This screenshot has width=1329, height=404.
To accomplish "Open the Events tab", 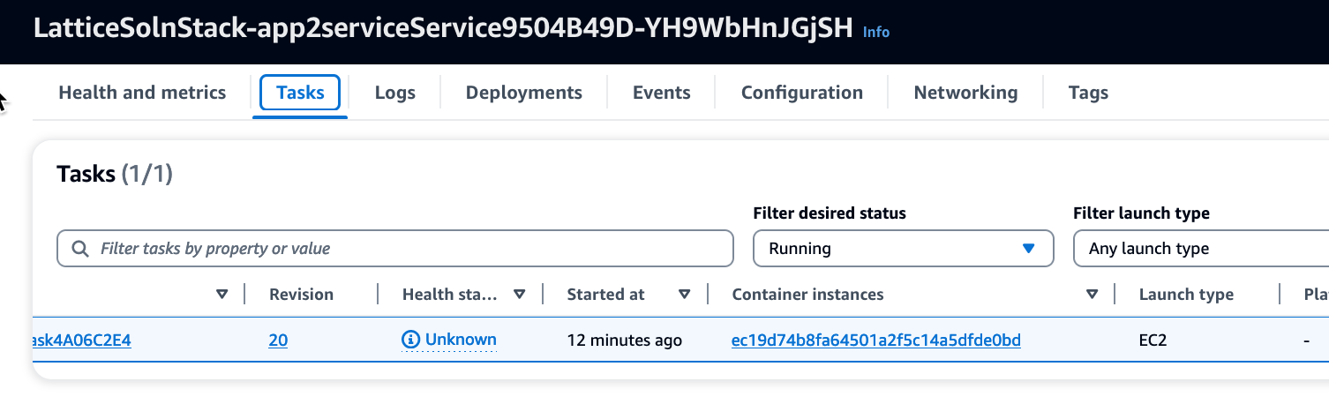I will pyautogui.click(x=662, y=93).
